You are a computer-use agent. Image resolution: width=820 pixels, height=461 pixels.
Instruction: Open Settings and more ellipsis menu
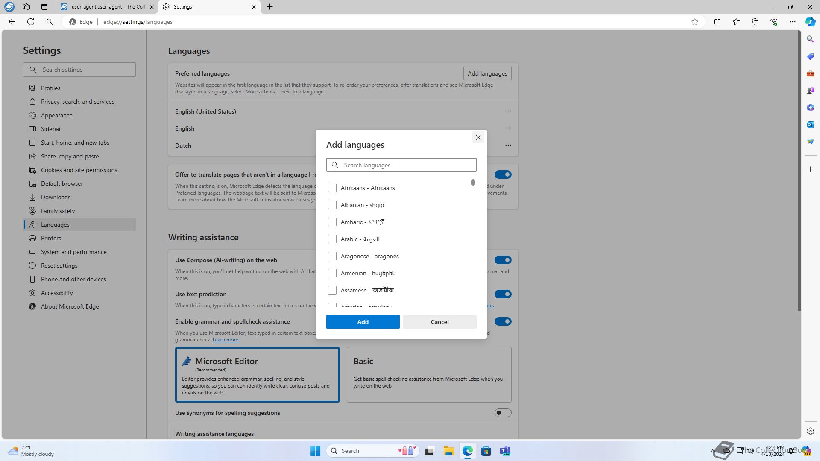point(792,22)
